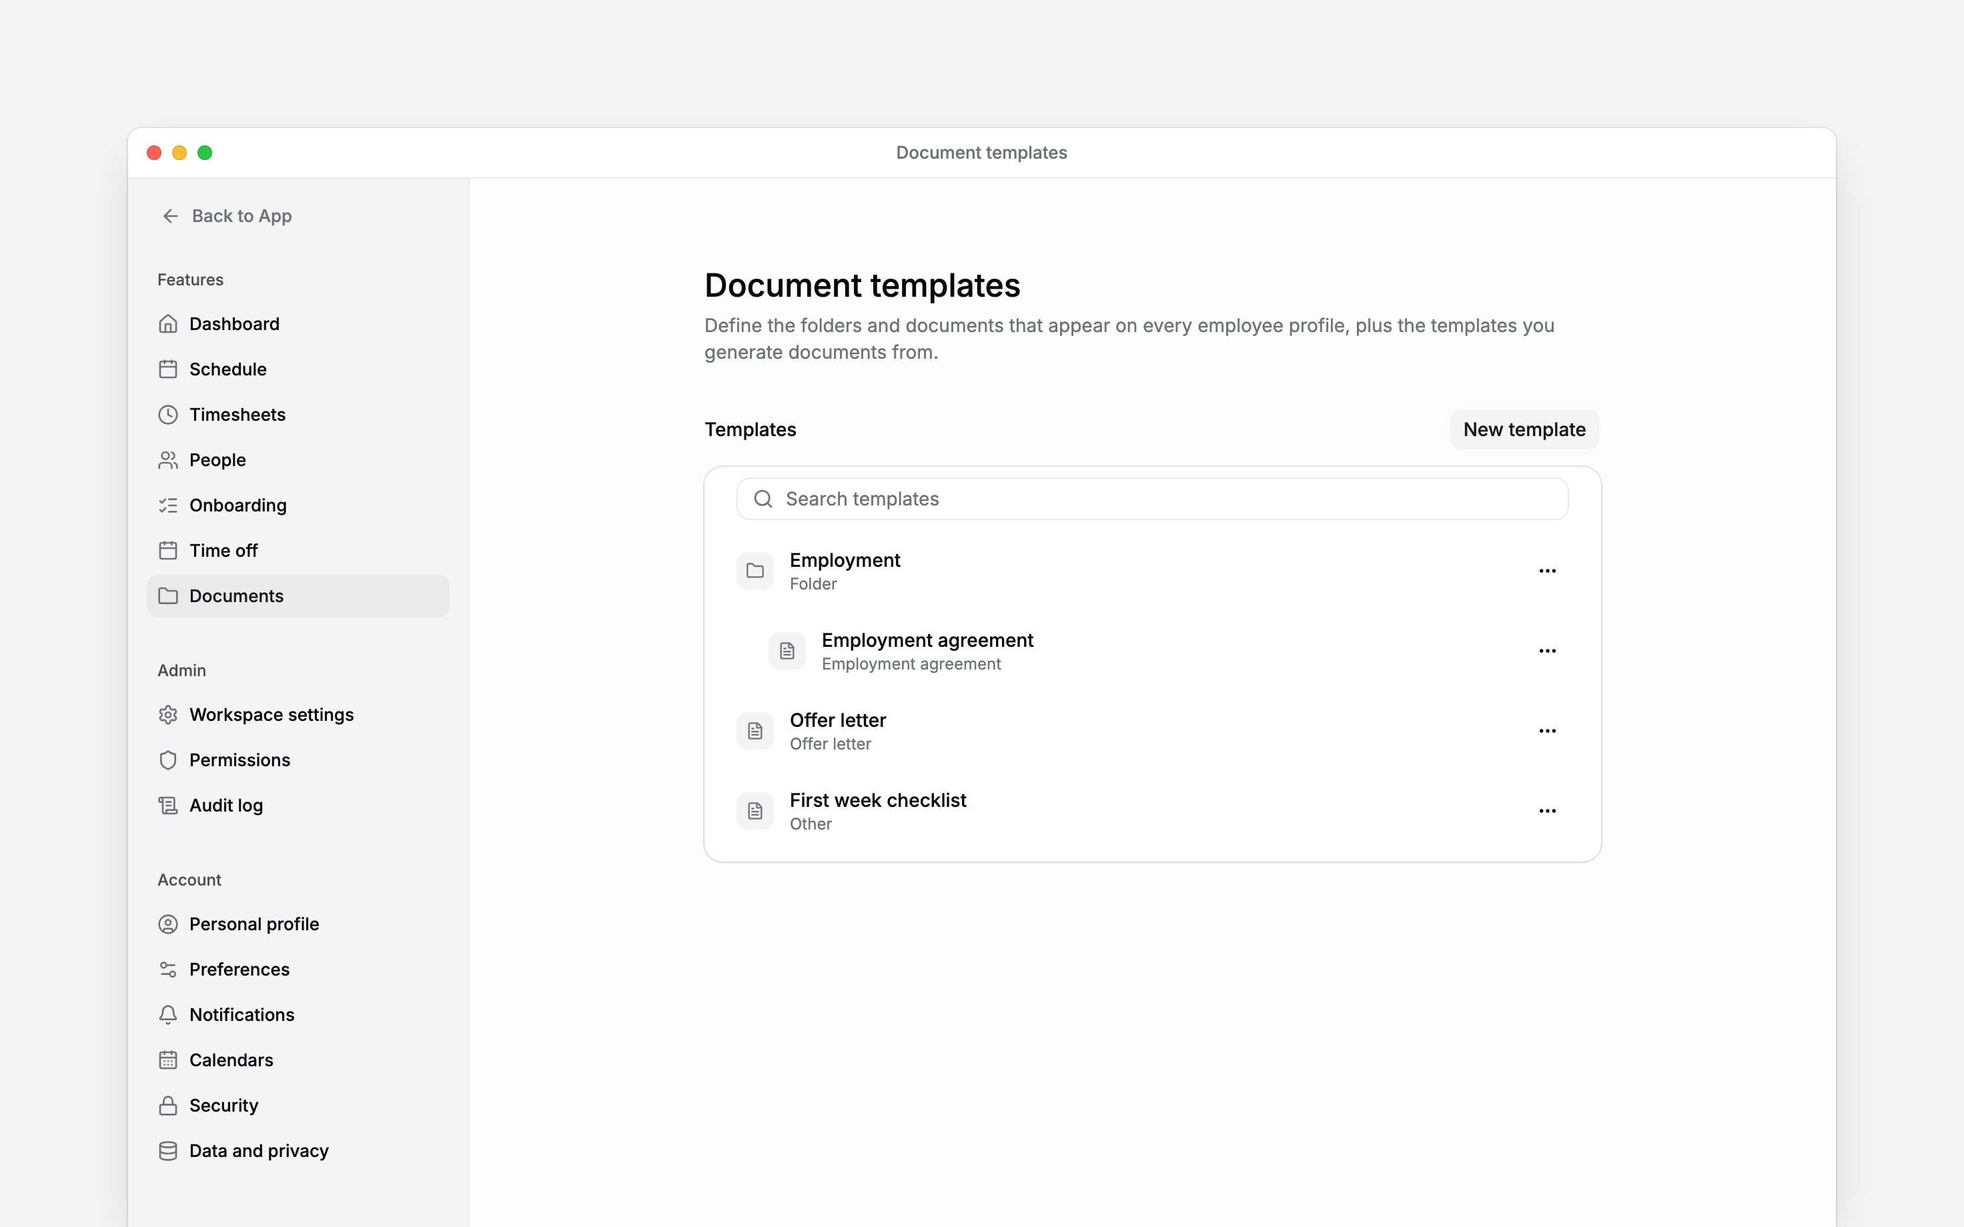Open more options for Employment agreement
This screenshot has width=1964, height=1227.
click(x=1548, y=651)
